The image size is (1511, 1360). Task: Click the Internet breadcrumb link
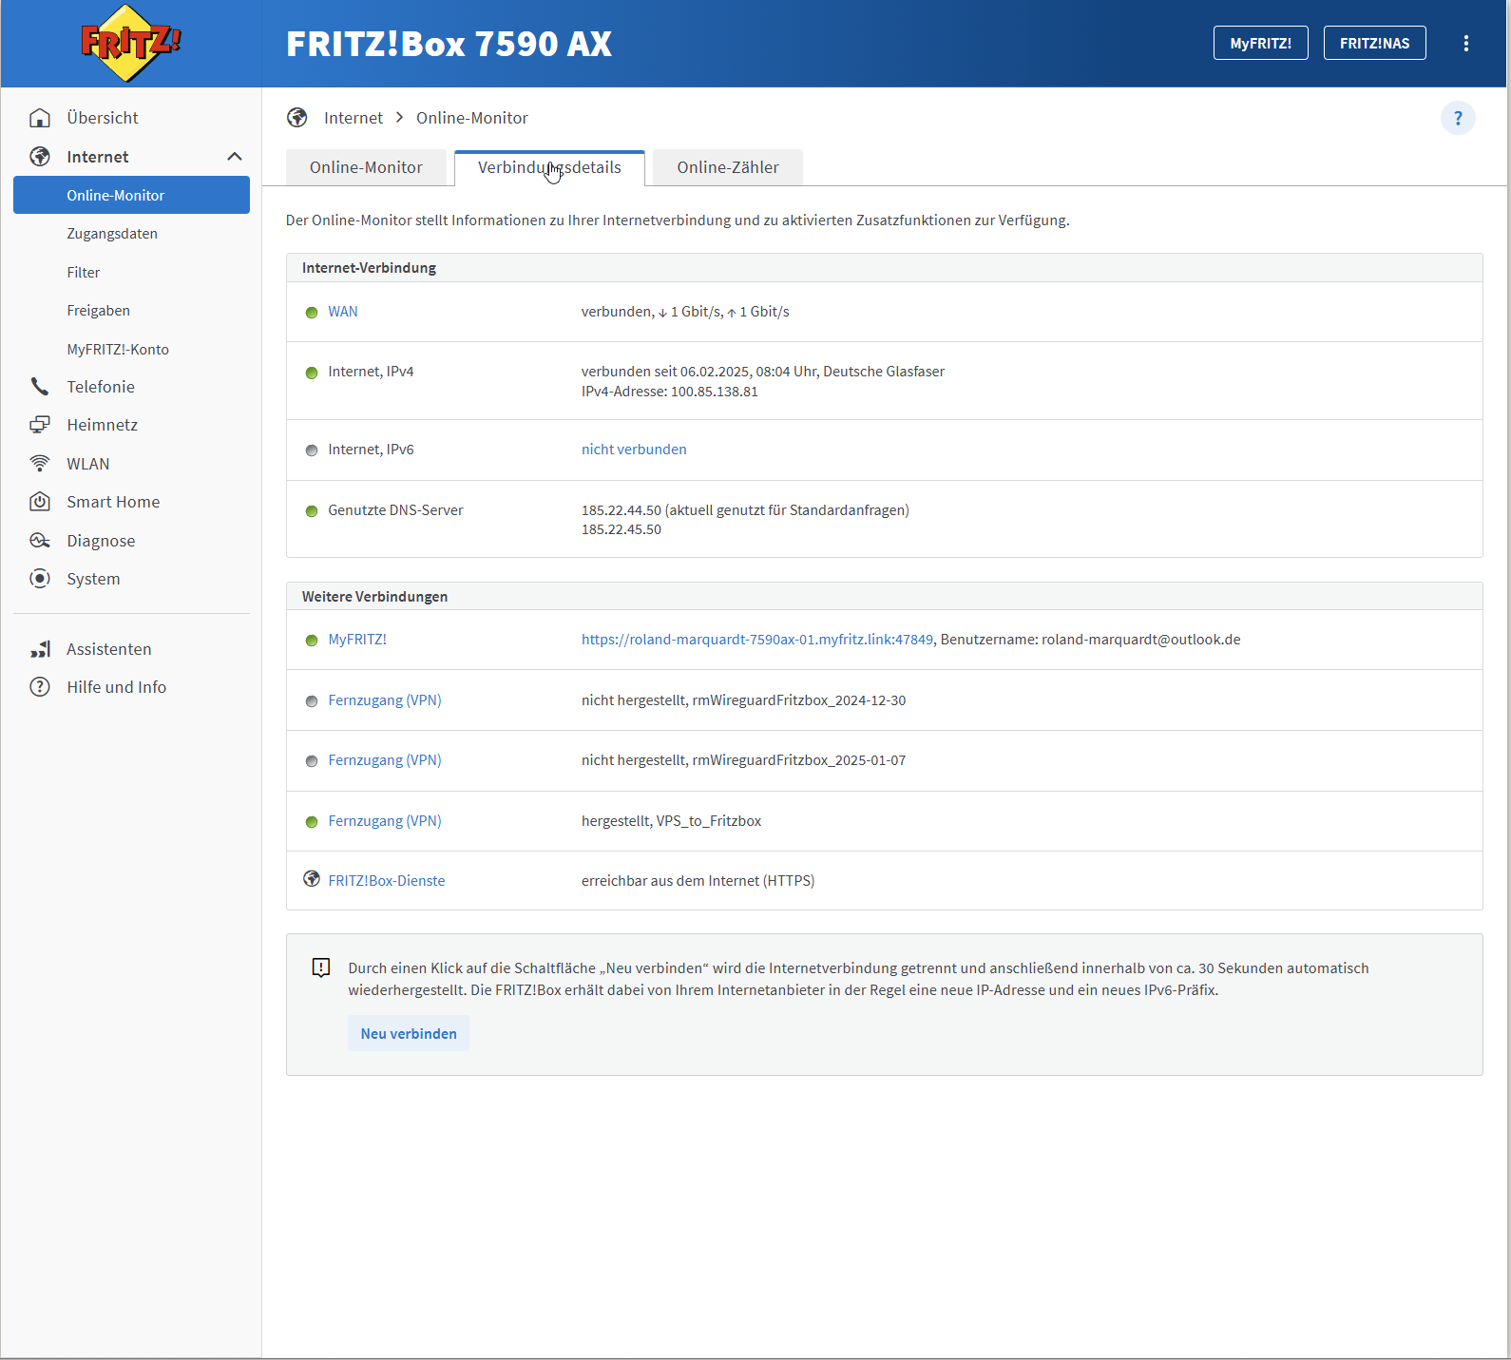[354, 118]
